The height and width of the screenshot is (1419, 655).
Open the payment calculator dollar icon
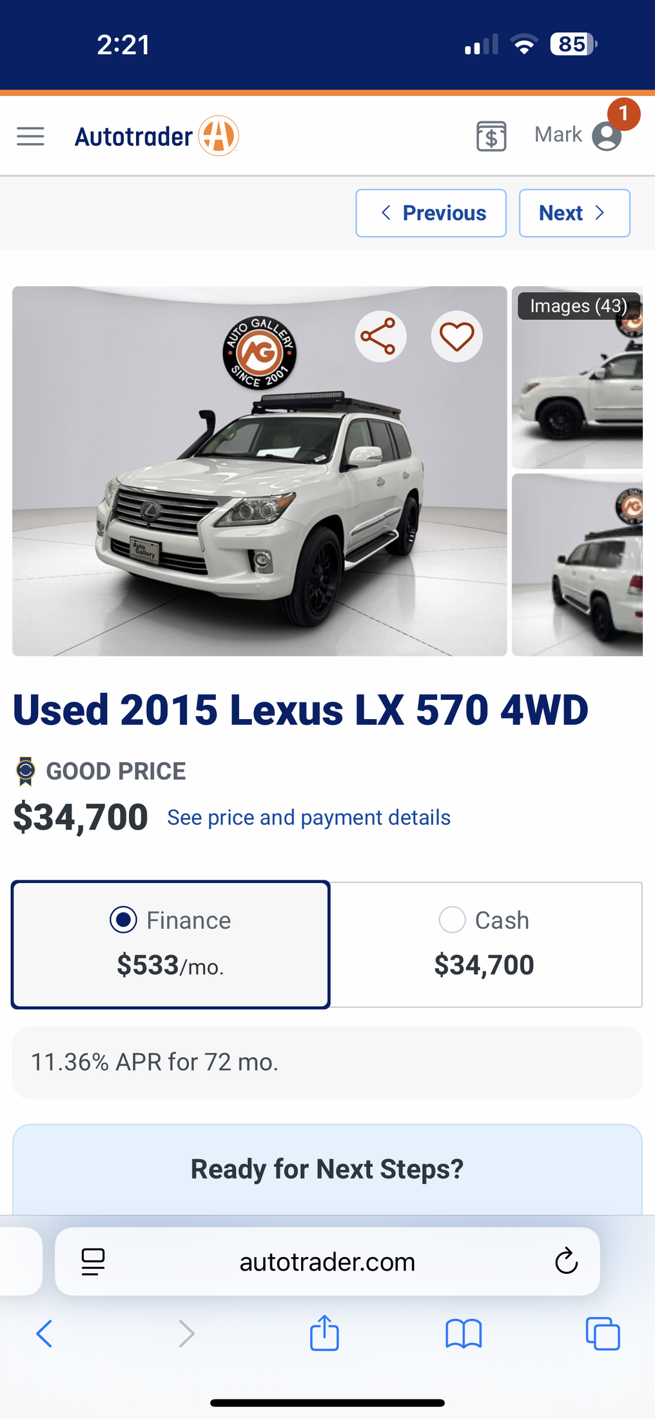click(491, 136)
